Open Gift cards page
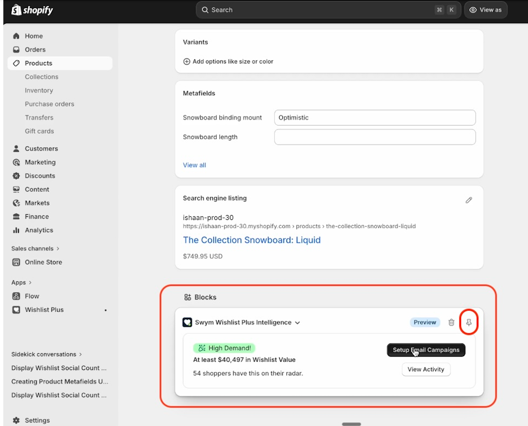Screen dimensions: 528x426 coord(39,131)
